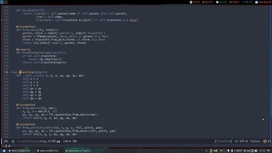Click the Python major mode label
The width and height of the screenshot is (272, 153).
[x=255, y=141]
